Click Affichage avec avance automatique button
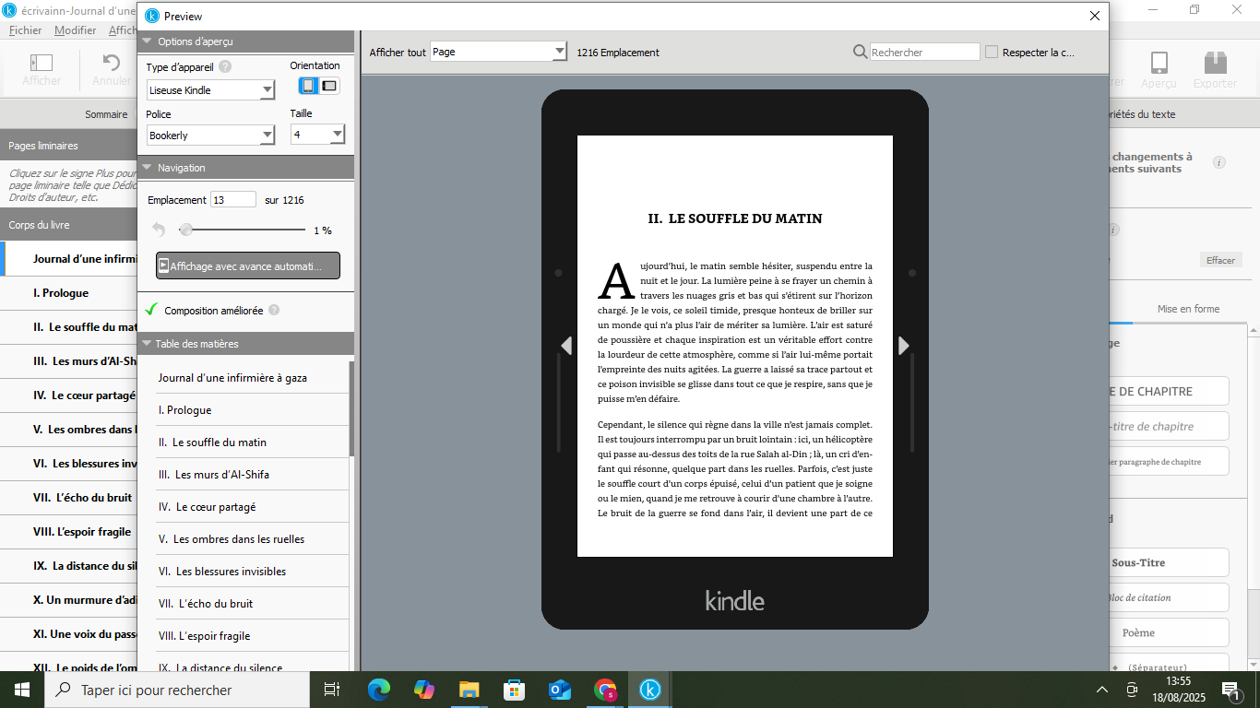The height and width of the screenshot is (708, 1260). point(247,265)
